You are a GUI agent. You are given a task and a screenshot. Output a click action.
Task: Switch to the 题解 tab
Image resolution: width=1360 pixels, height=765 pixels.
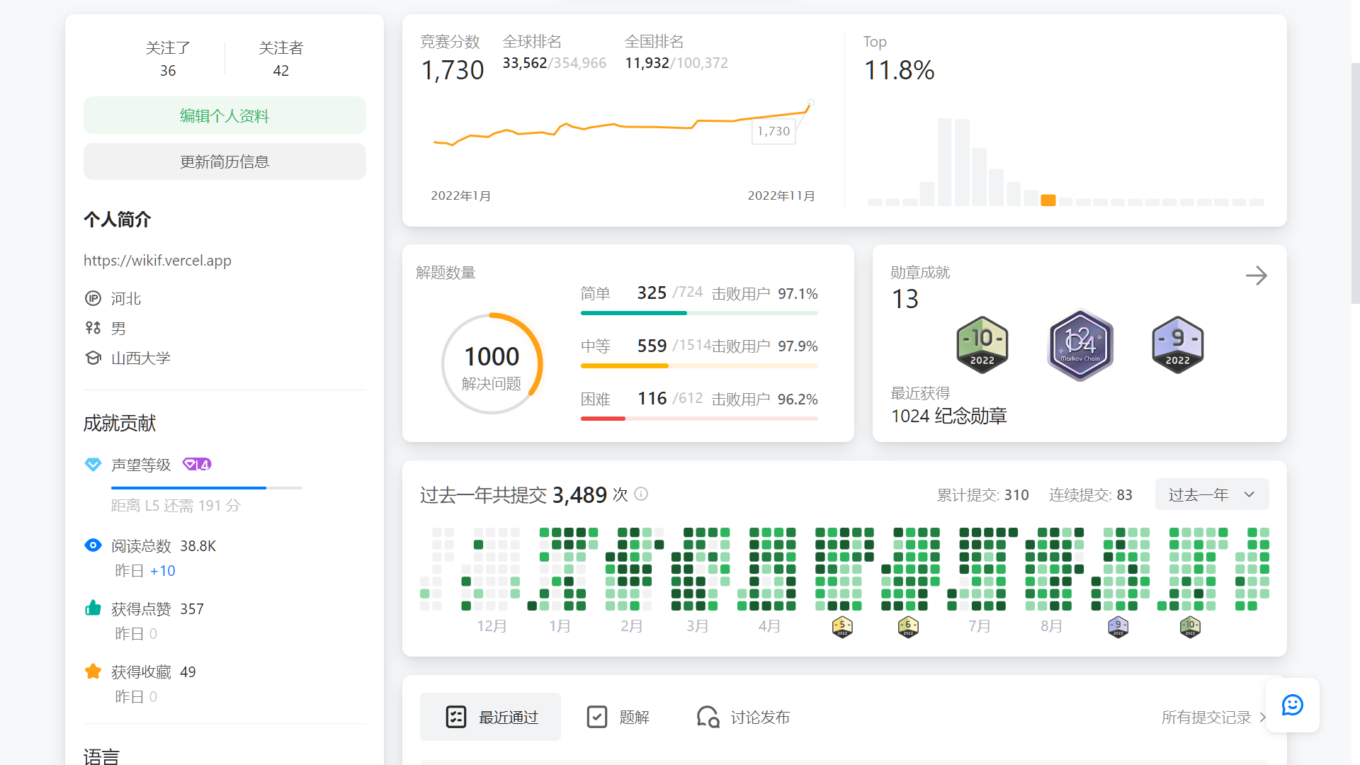618,718
